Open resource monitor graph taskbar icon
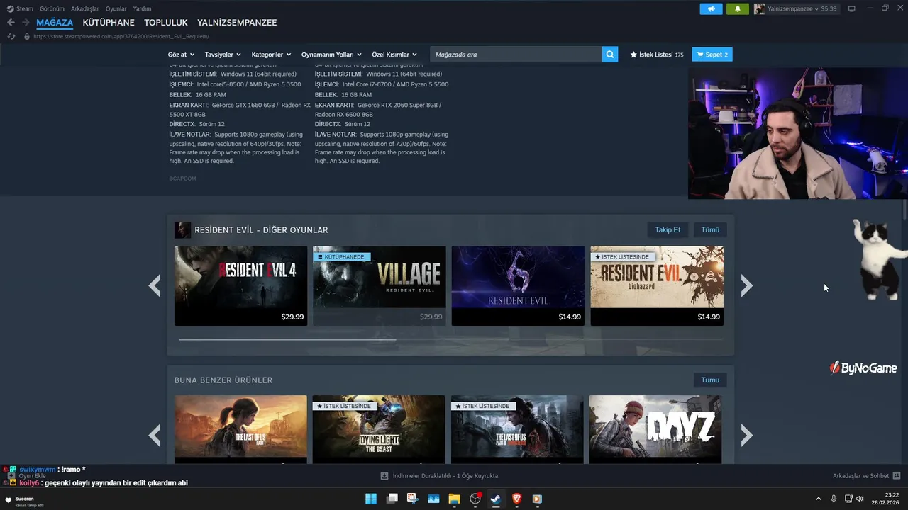This screenshot has height=510, width=908. [x=433, y=499]
